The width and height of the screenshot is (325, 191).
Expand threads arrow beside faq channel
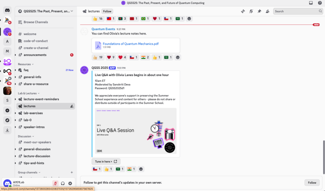click(x=15, y=70)
